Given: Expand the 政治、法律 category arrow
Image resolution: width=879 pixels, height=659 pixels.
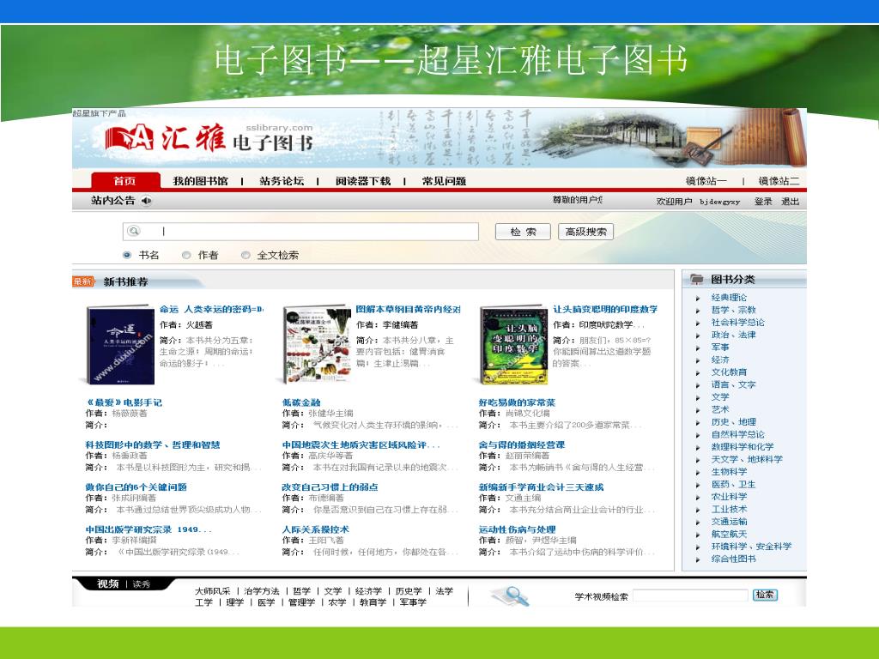Looking at the screenshot, I should pyautogui.click(x=698, y=336).
